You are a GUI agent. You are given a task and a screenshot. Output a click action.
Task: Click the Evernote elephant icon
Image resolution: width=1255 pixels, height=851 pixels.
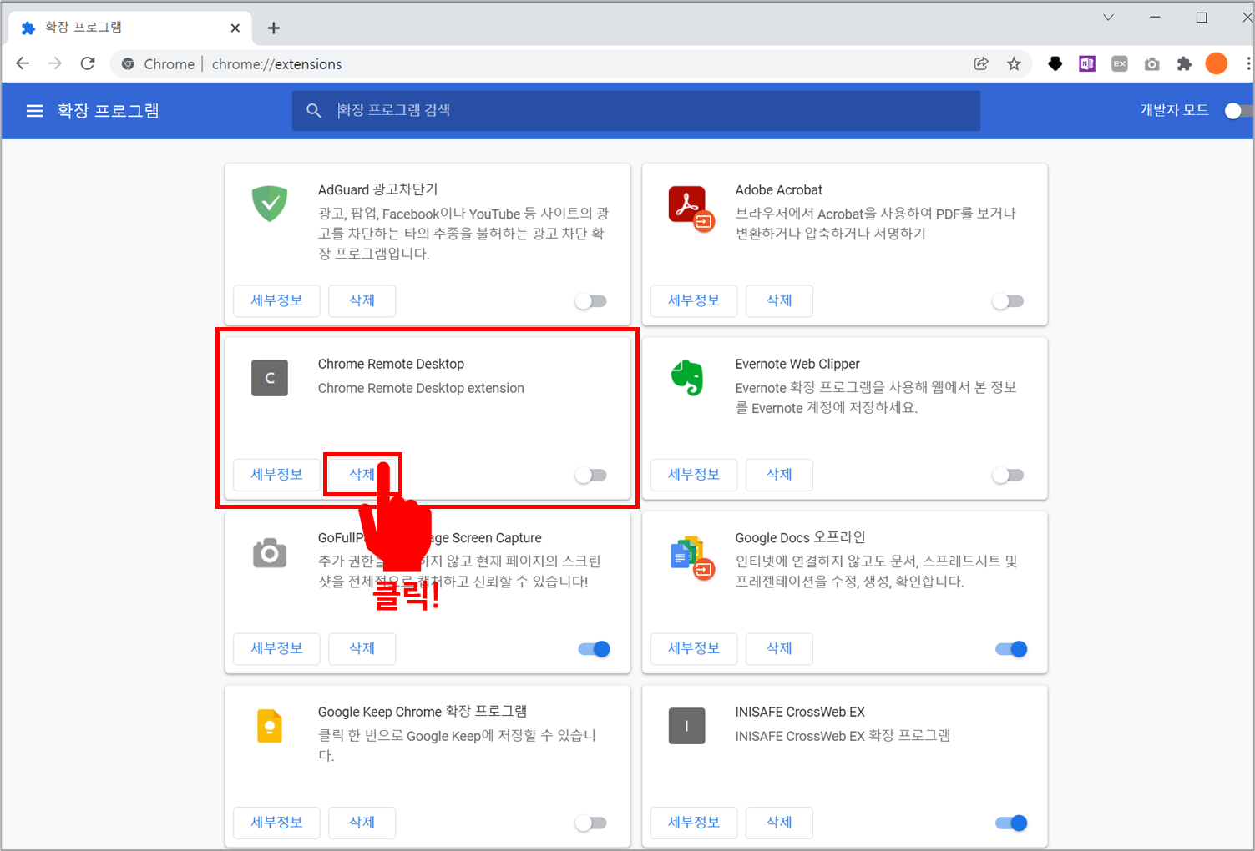click(x=687, y=378)
